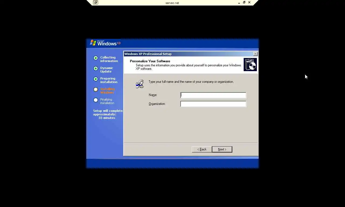Click the software box and CD icon

pos(250,65)
